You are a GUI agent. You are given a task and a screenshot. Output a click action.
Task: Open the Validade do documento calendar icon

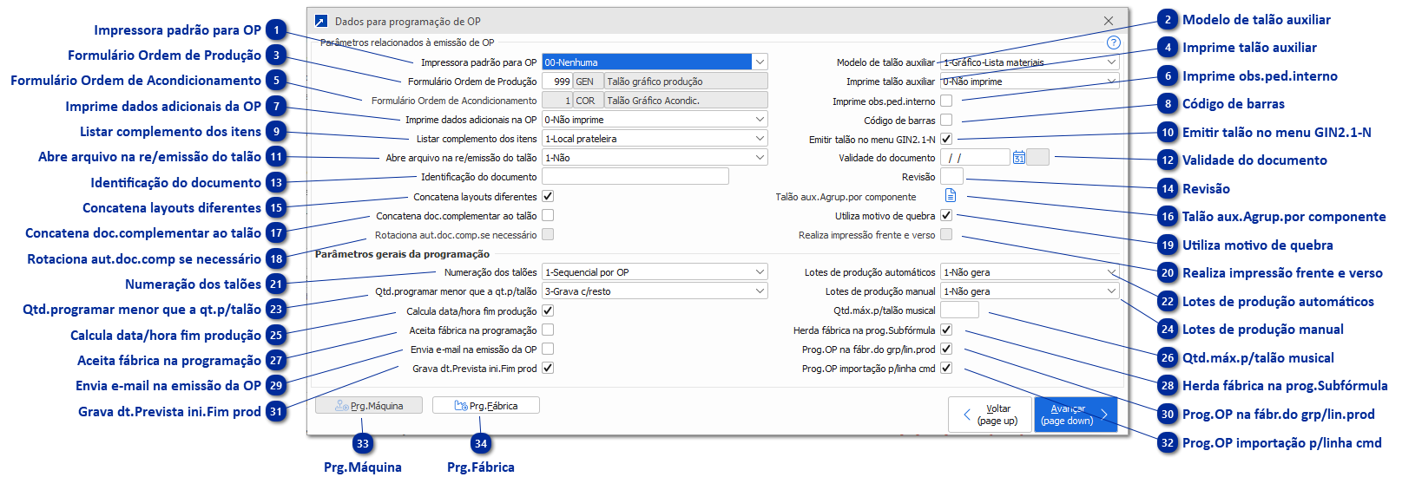(x=1018, y=157)
